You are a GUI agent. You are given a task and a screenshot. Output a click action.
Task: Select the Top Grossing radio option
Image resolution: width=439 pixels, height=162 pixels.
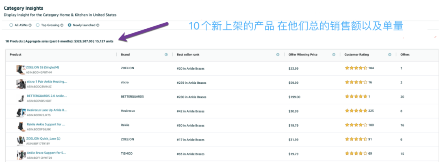(37, 25)
